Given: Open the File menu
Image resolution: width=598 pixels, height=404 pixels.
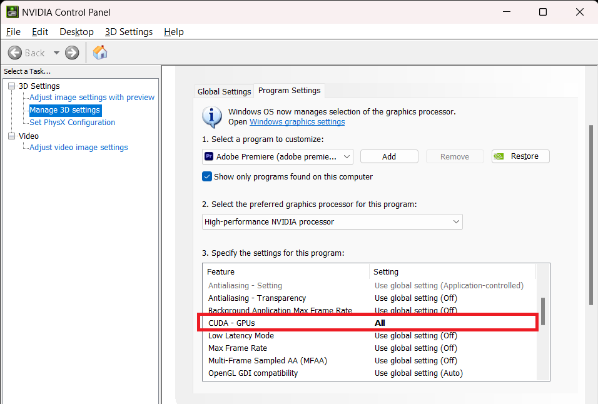Looking at the screenshot, I should click(x=13, y=32).
